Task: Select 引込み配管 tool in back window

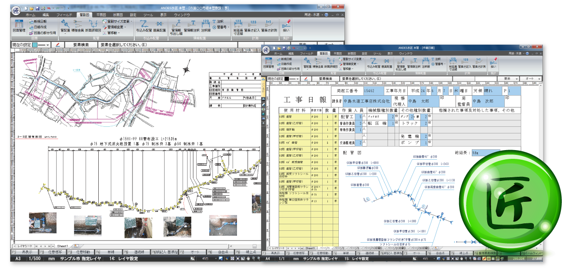Action: (144, 26)
